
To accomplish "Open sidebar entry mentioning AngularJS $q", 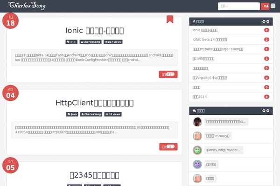I will tap(210, 78).
